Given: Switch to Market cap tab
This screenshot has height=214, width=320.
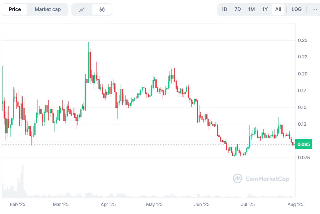Looking at the screenshot, I should tap(47, 9).
